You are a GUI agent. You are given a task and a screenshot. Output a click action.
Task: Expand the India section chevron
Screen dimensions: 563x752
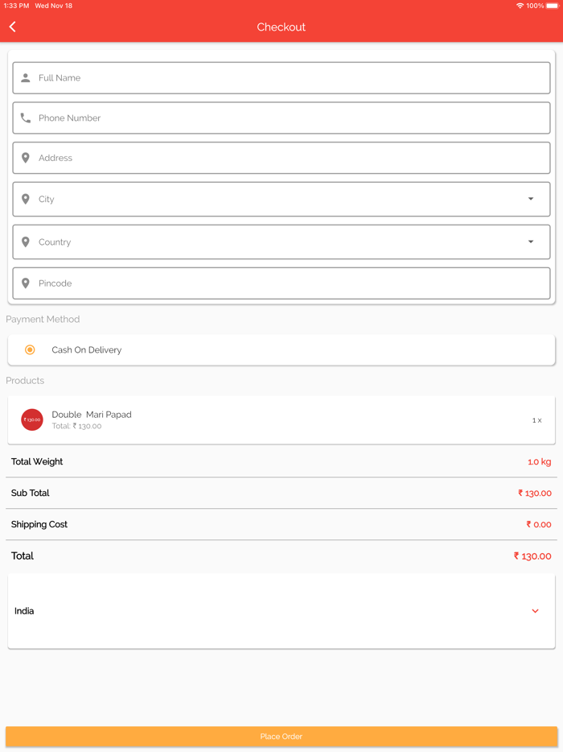(535, 611)
